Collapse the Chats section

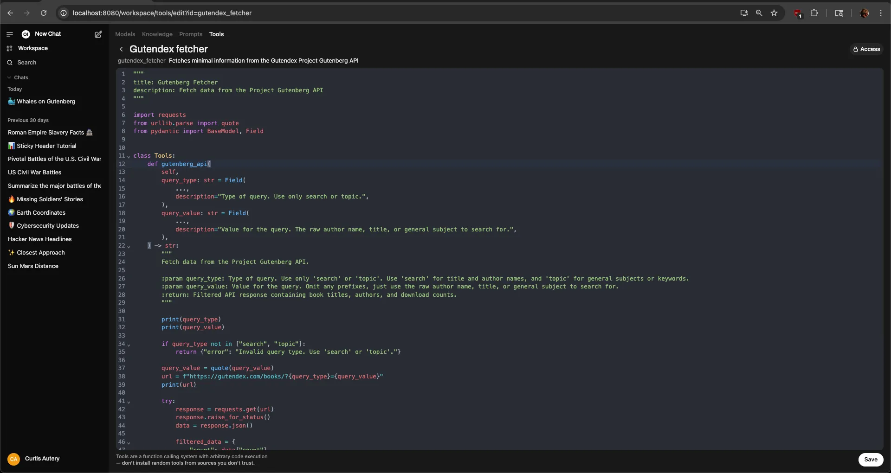(x=18, y=77)
